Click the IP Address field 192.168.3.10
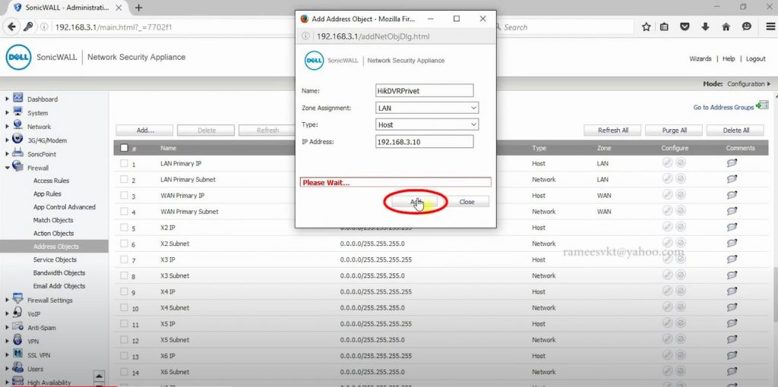The image size is (778, 387). coord(425,142)
